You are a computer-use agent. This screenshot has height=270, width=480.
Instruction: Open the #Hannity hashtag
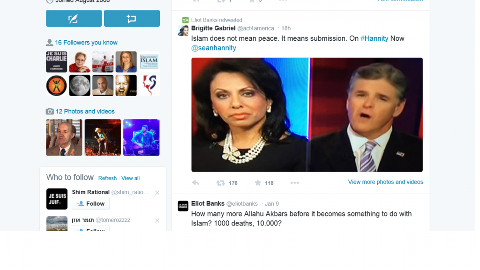point(374,38)
